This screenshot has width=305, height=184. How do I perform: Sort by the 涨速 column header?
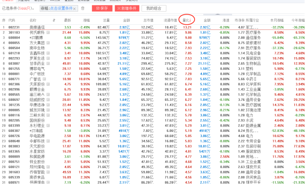point(226,20)
